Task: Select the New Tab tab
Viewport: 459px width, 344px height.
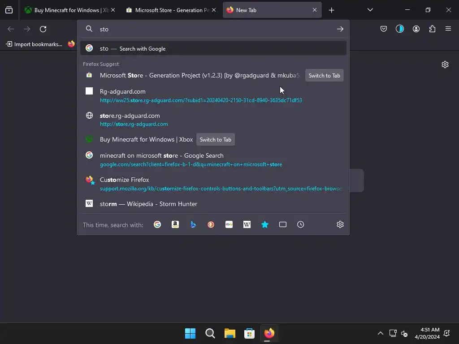Action: tap(272, 10)
